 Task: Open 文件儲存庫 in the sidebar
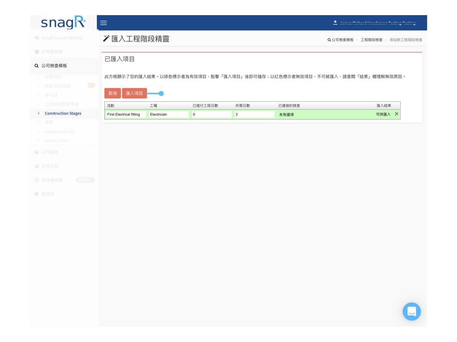click(52, 180)
